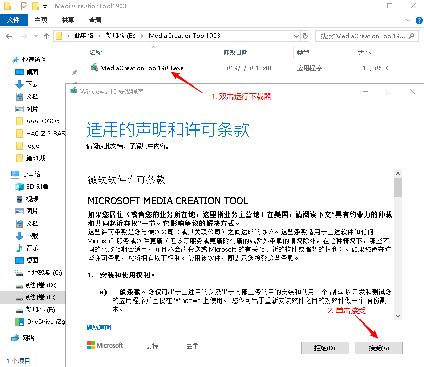Open the 音乐 music note icon

click(x=19, y=248)
